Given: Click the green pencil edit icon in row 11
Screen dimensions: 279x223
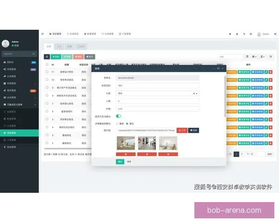Looking at the screenshot, I should [266, 72].
